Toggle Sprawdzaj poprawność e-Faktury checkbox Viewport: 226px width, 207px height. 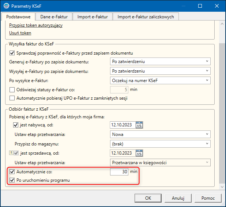click(x=12, y=53)
